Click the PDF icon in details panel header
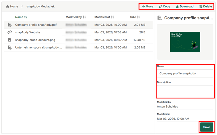This screenshot has width=217, height=135. point(160,18)
